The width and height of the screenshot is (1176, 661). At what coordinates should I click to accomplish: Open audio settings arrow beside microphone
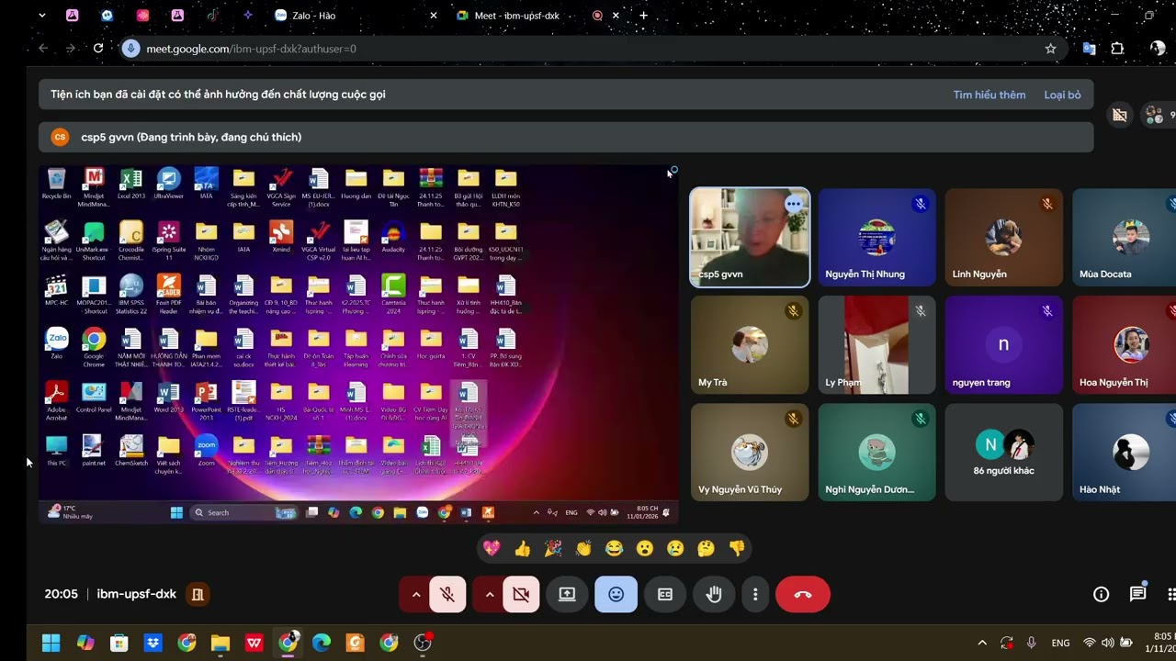tap(415, 594)
